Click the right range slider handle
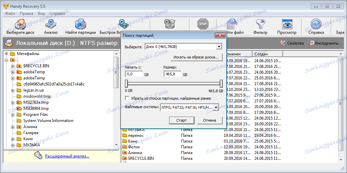This screenshot has height=173, width=347. pyautogui.click(x=221, y=84)
